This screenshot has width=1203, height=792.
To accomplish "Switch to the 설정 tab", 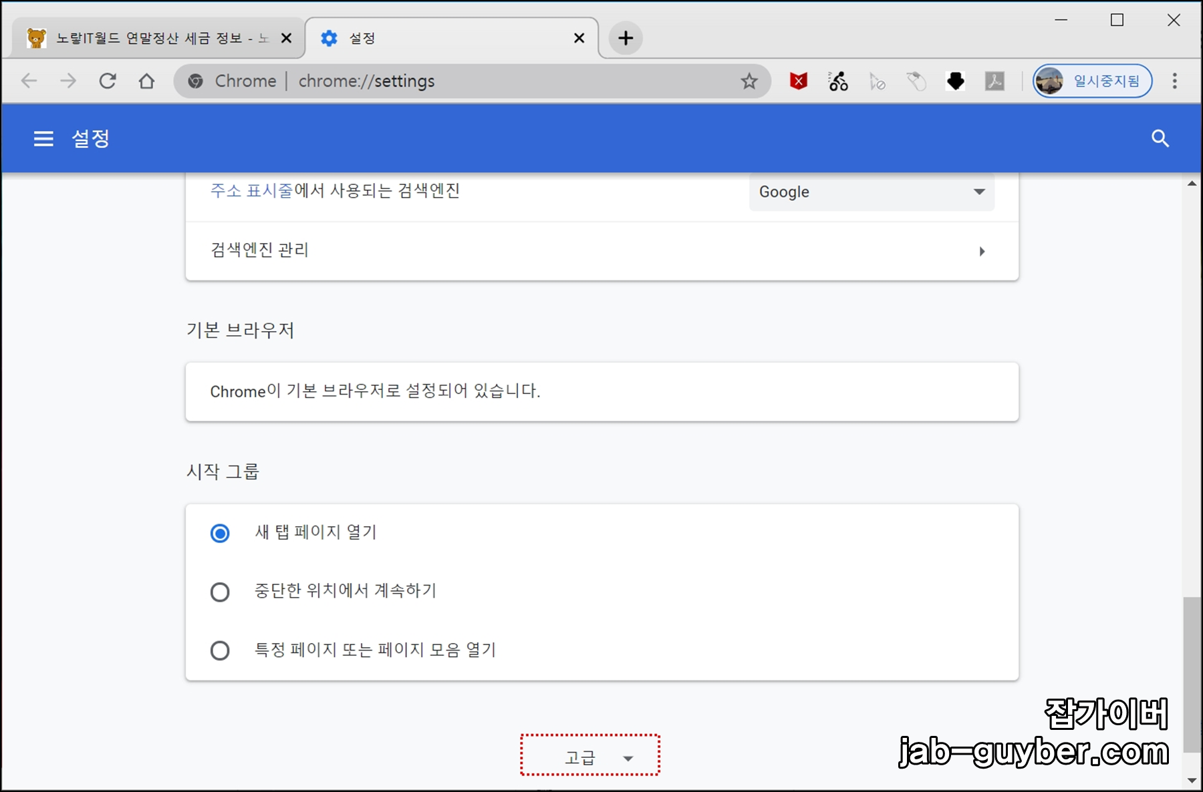I will click(x=401, y=38).
